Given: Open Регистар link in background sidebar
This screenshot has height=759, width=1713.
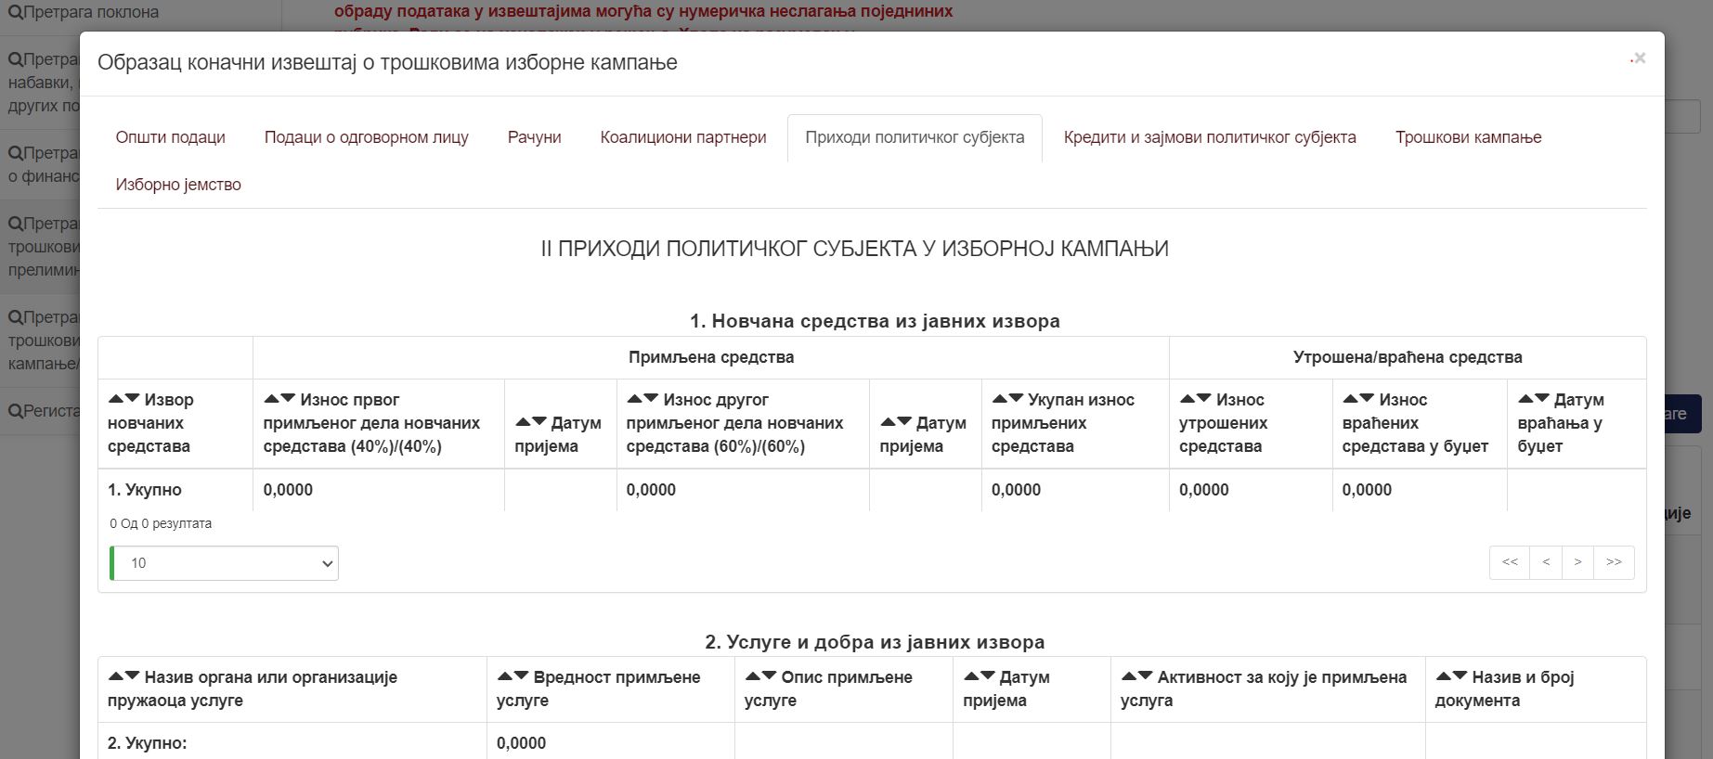Looking at the screenshot, I should pos(44,410).
